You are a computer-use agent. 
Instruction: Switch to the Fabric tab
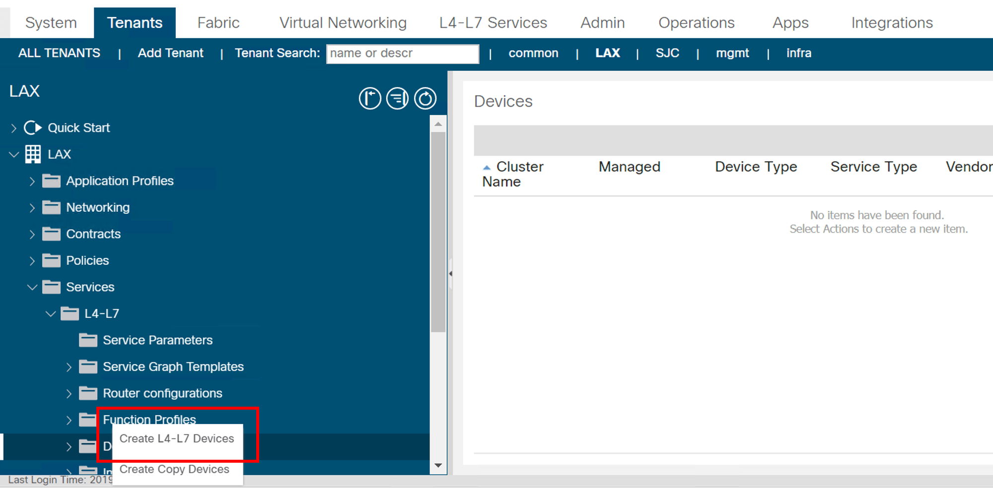click(218, 23)
